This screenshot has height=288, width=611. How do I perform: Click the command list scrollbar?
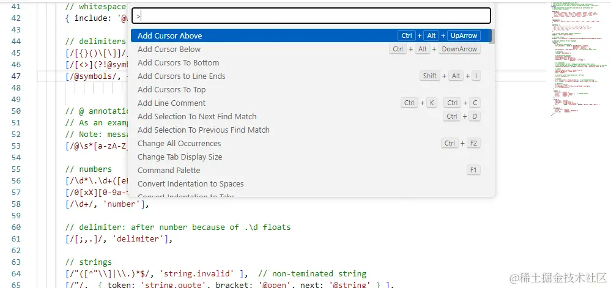click(492, 37)
